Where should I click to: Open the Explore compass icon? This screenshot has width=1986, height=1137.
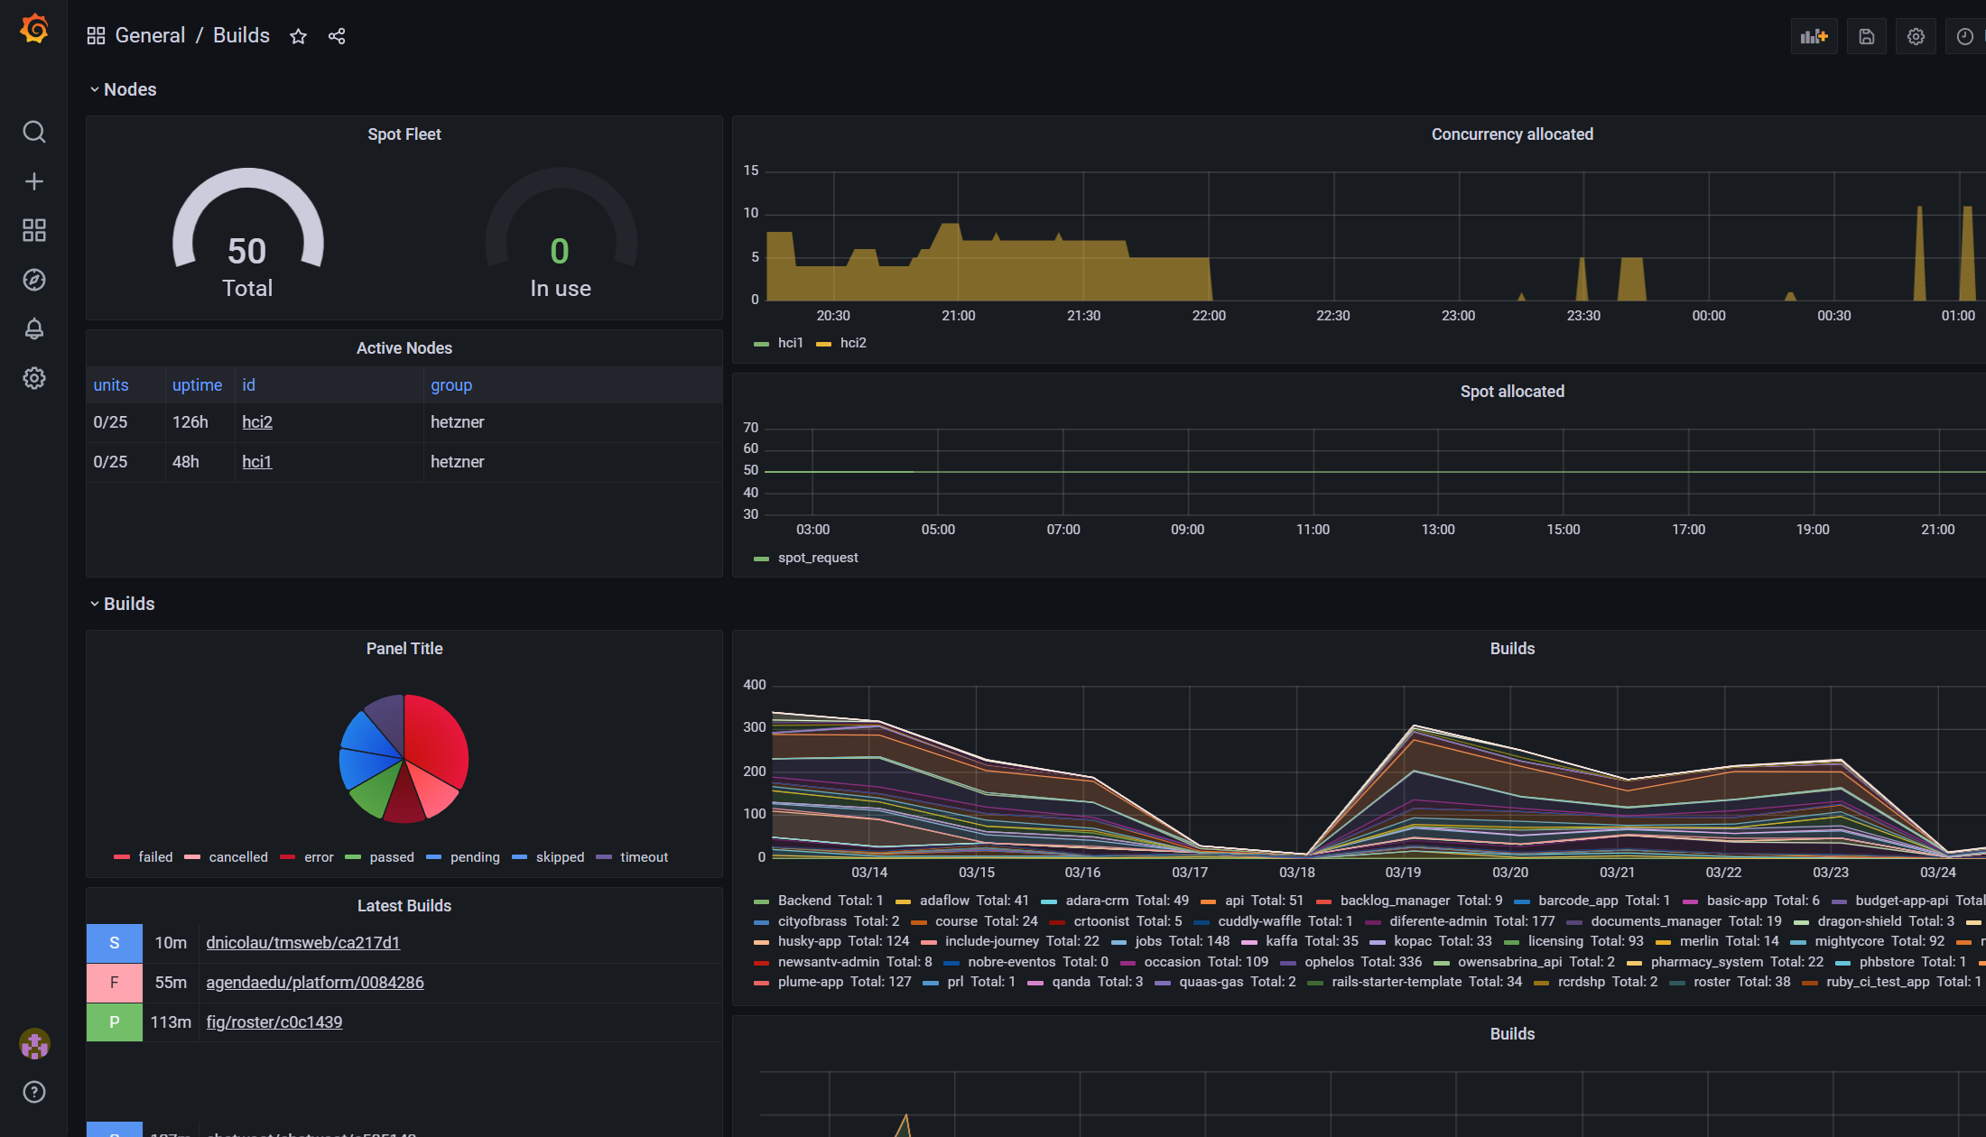pos(34,280)
